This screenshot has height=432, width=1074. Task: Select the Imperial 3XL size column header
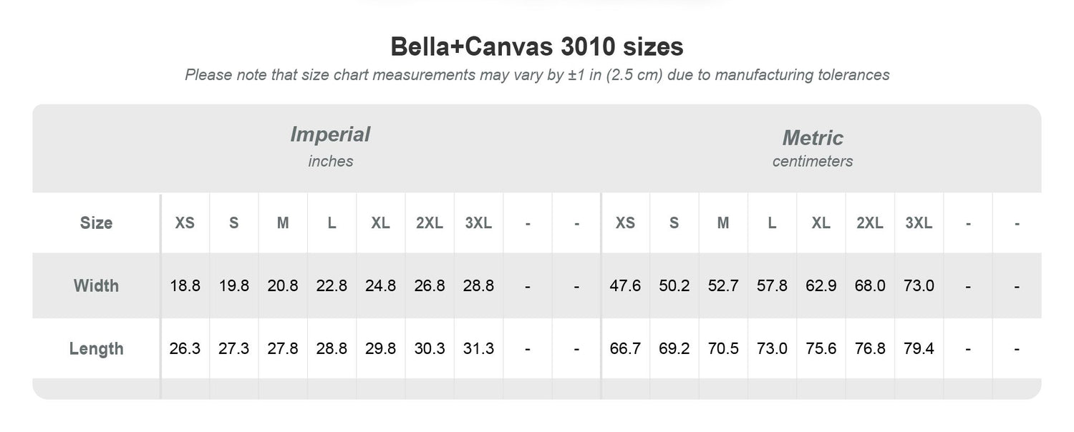coord(478,222)
